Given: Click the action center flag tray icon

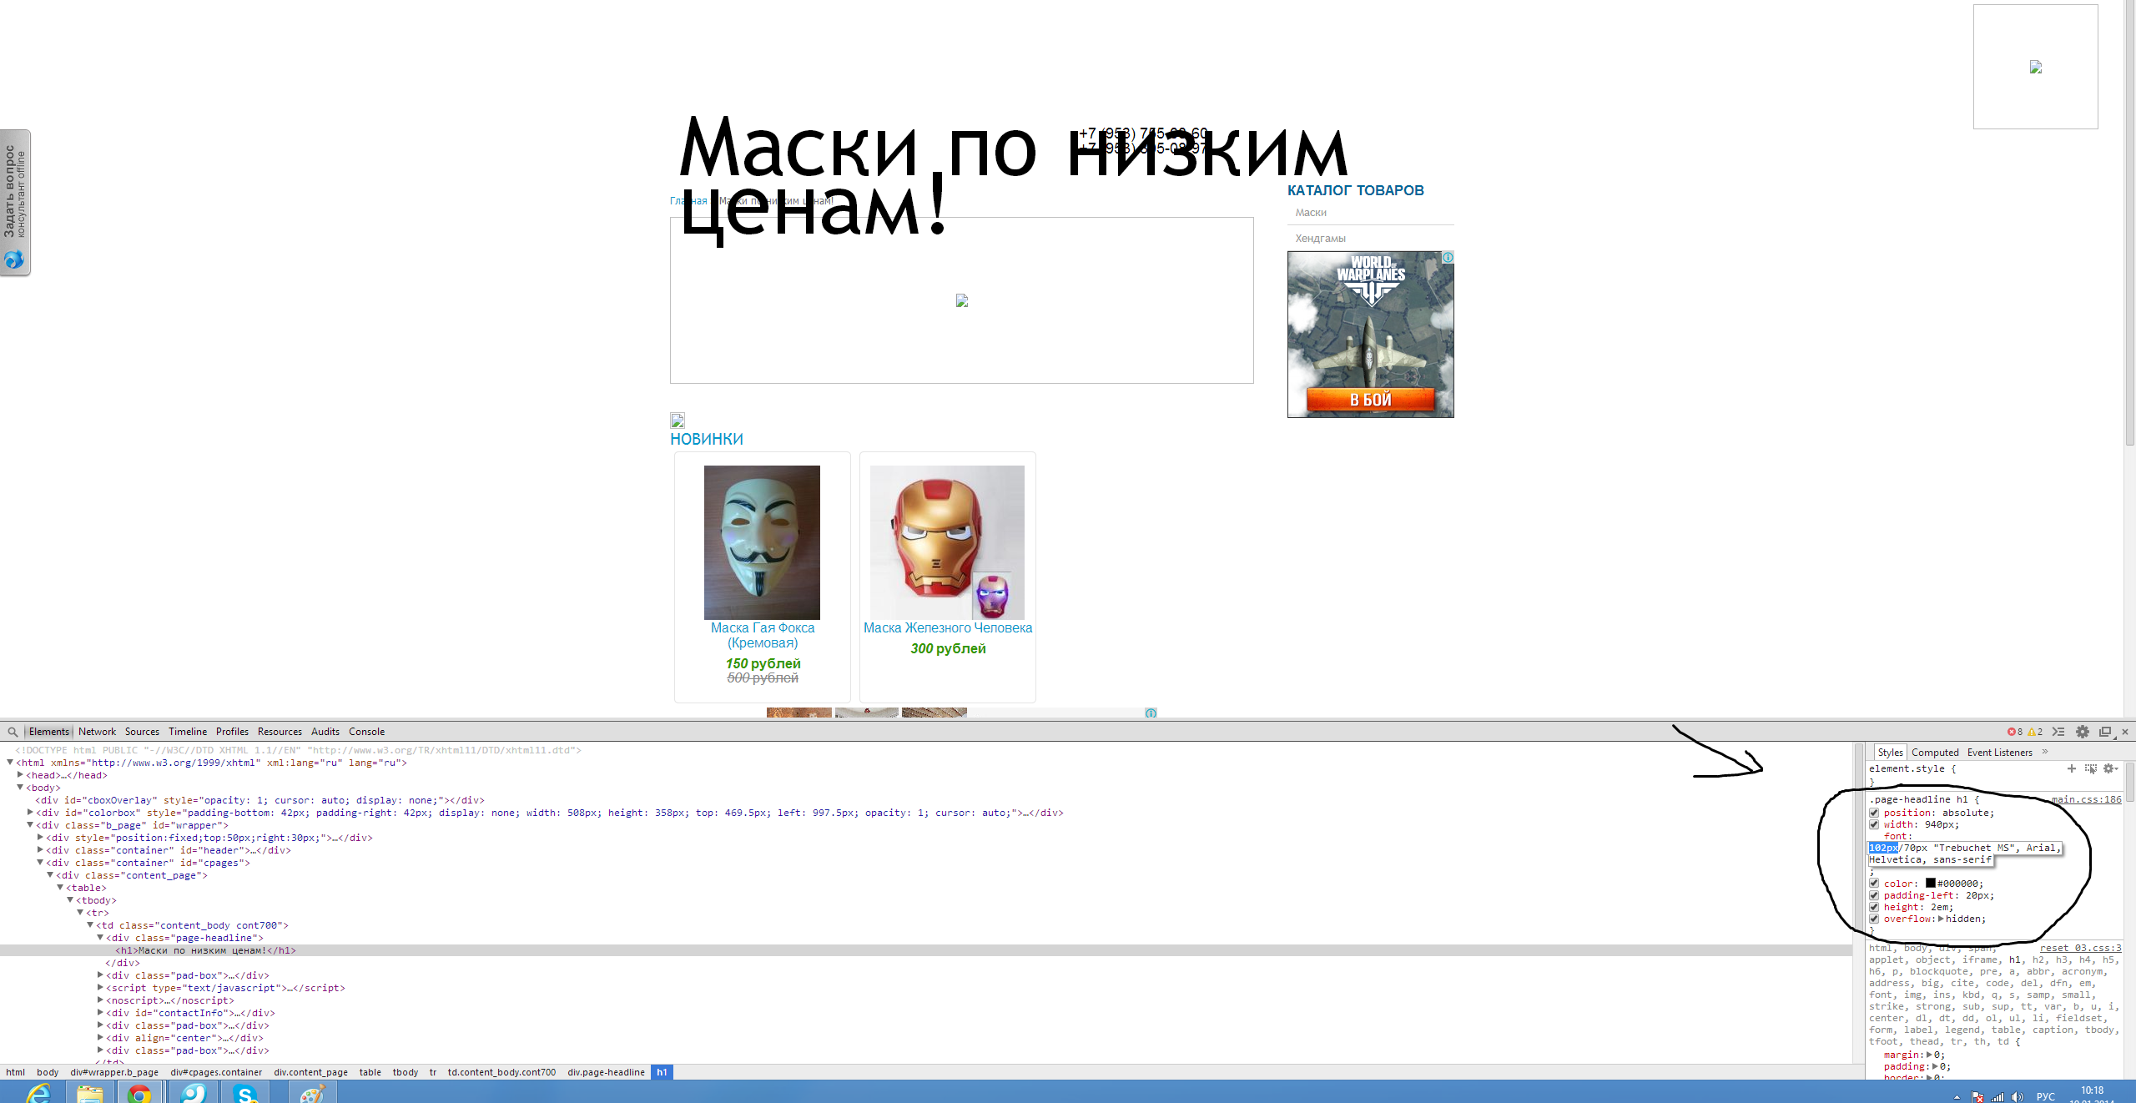Looking at the screenshot, I should 1977,1096.
